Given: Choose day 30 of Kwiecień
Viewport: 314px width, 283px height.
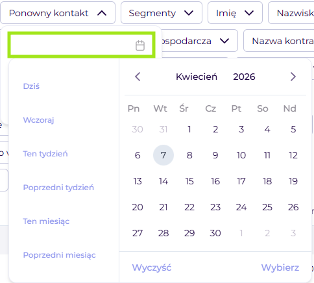Looking at the screenshot, I should pos(215,233).
